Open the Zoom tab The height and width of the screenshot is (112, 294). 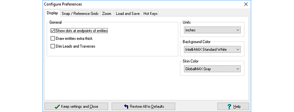click(x=106, y=13)
